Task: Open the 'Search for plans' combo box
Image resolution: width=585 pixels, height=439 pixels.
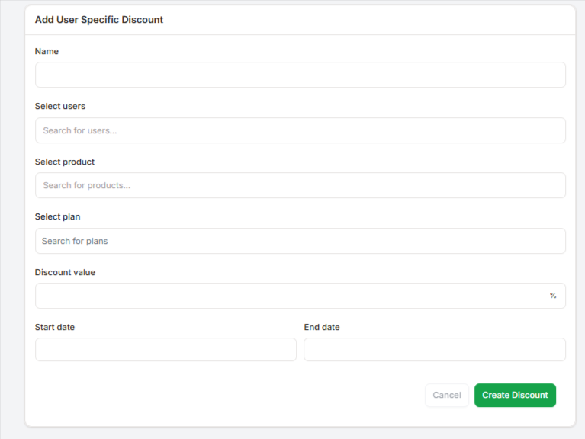Action: tap(300, 241)
